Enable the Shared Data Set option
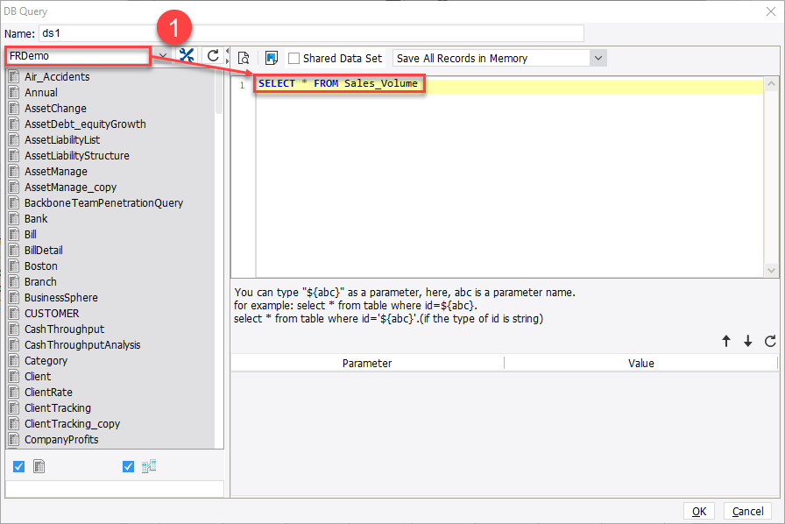 [x=296, y=58]
